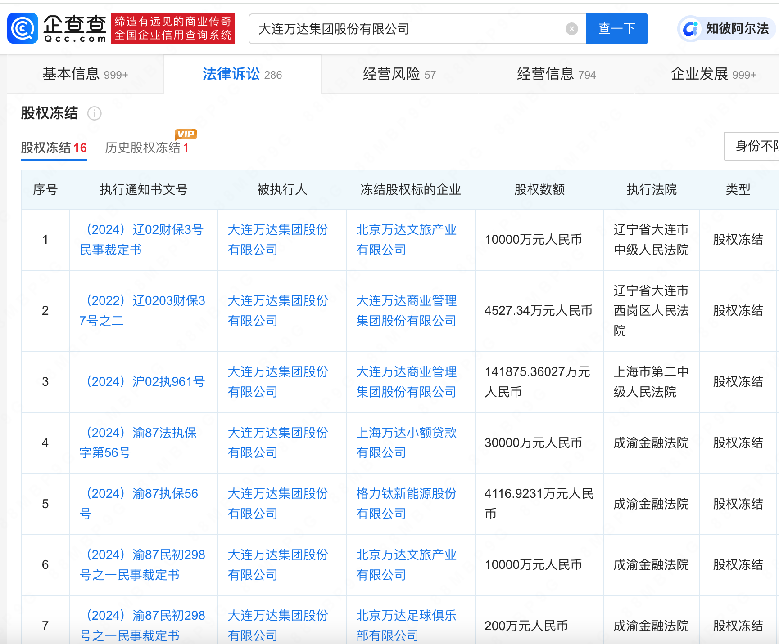Switch to the 经营信息 tab
This screenshot has width=779, height=644.
pos(556,74)
